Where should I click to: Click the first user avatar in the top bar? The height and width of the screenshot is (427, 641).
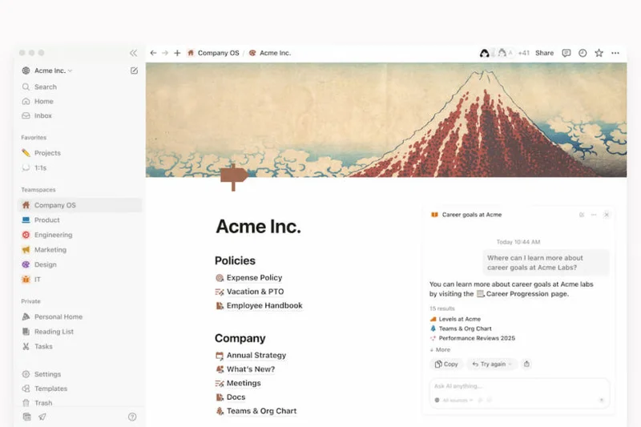[485, 53]
